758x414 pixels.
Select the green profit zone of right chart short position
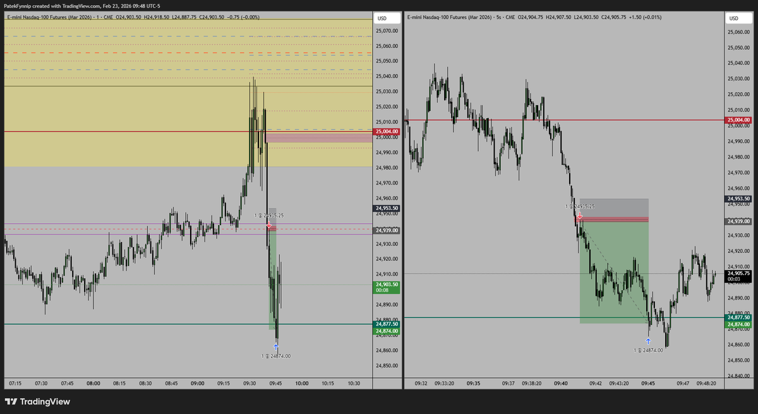pos(614,273)
